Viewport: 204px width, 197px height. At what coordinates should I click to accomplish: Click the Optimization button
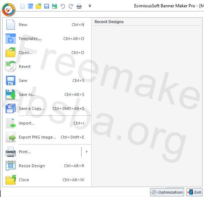point(167,192)
